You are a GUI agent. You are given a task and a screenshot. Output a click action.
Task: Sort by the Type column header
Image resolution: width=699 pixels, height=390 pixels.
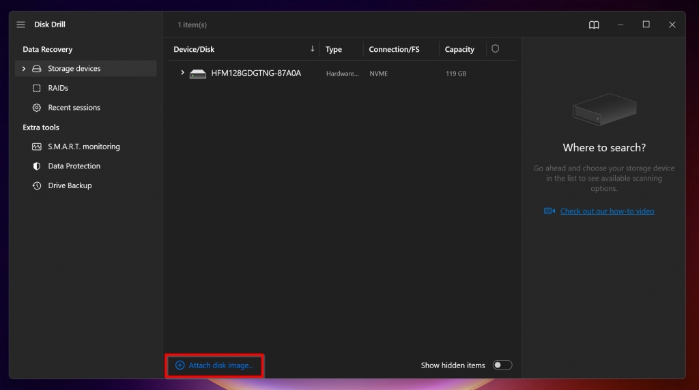(x=333, y=49)
